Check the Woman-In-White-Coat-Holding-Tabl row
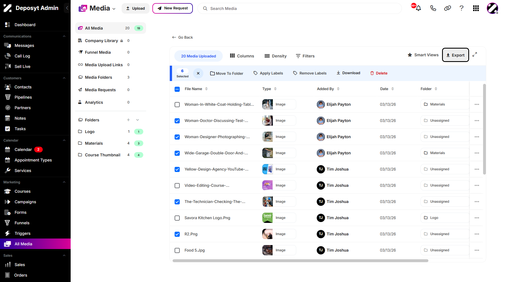505x282 pixels. pos(177,105)
